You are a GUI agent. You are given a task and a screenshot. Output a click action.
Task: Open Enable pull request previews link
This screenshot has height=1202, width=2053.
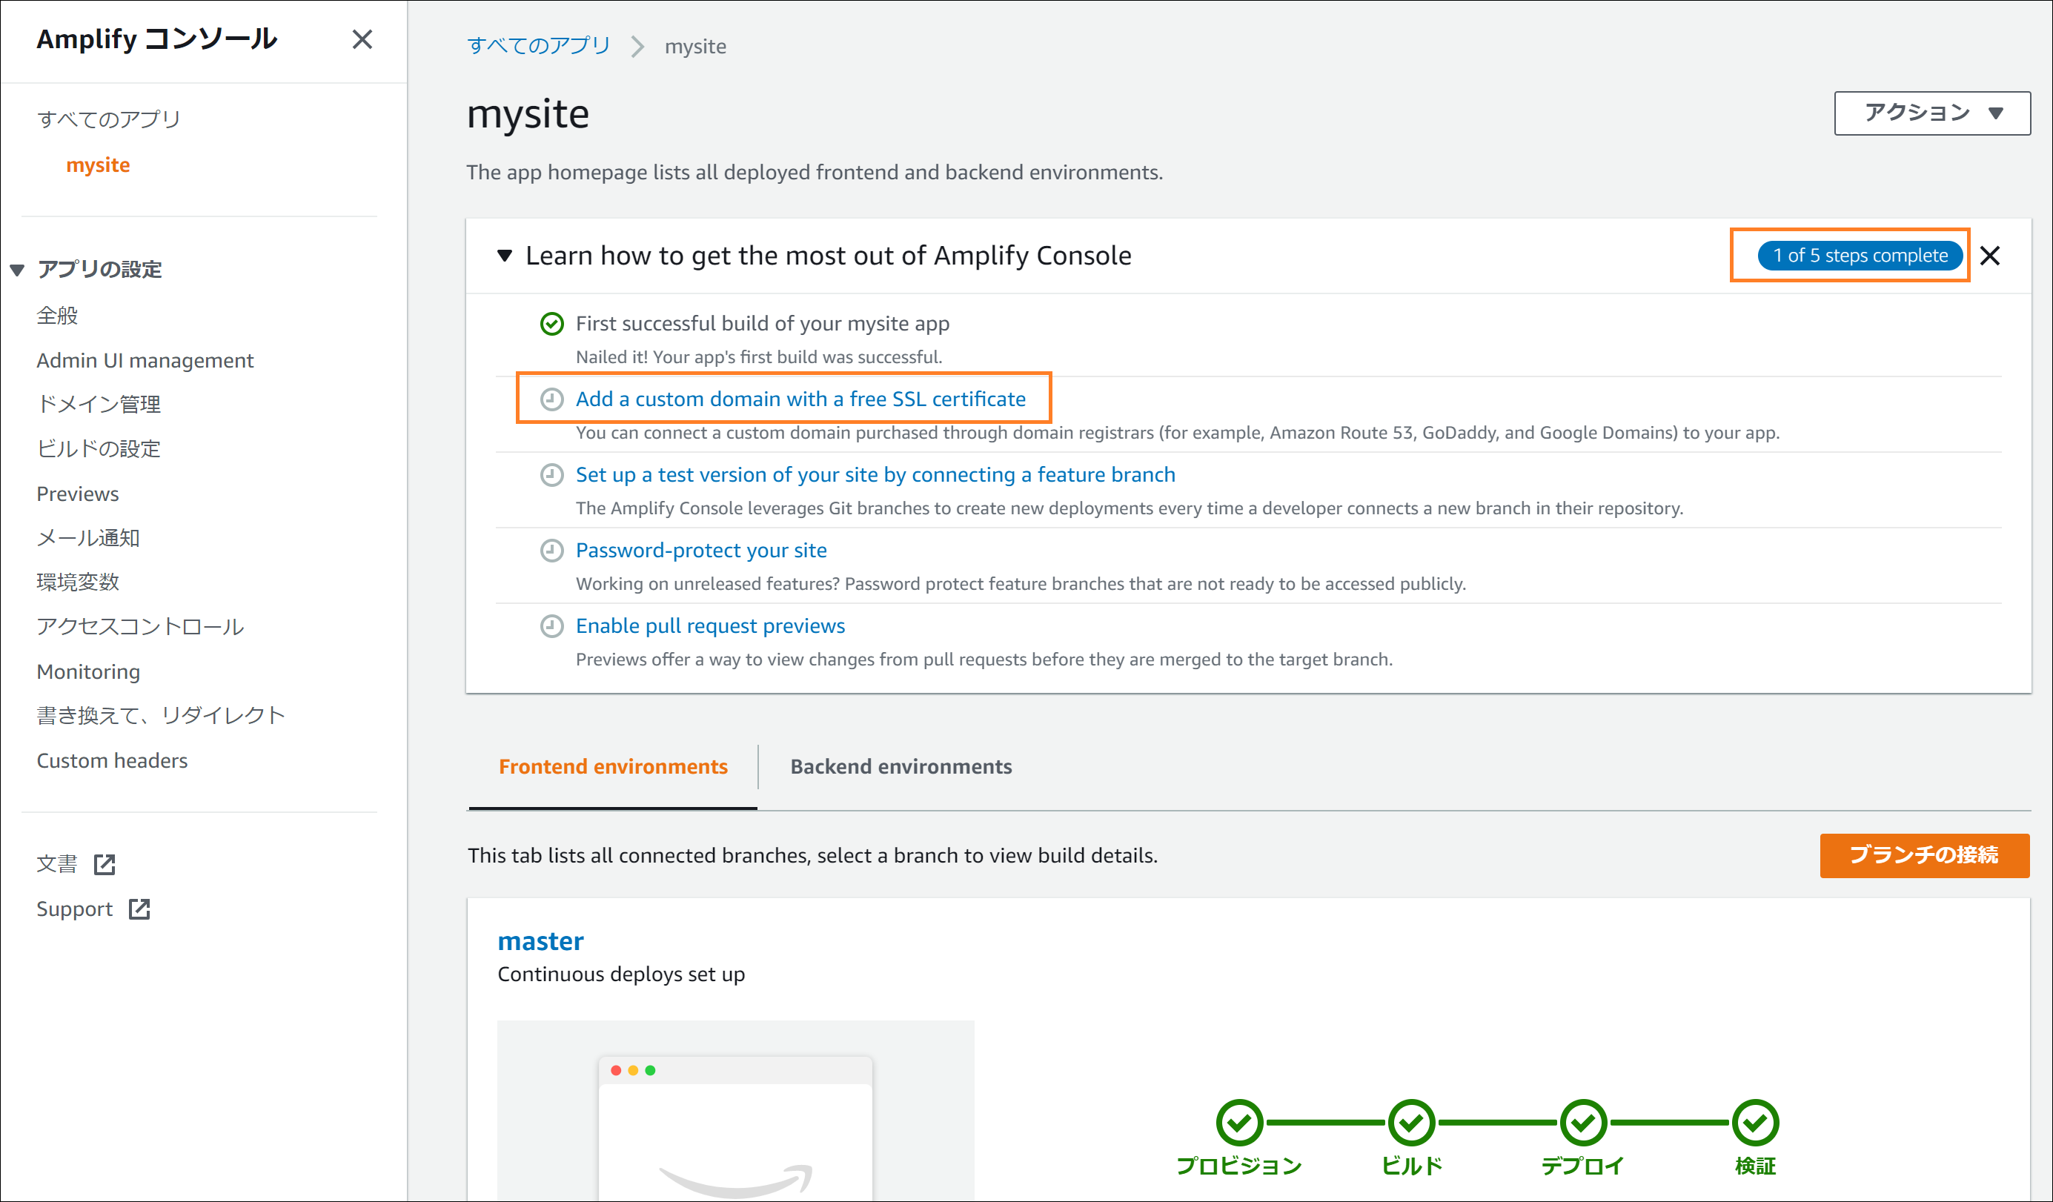coord(711,625)
